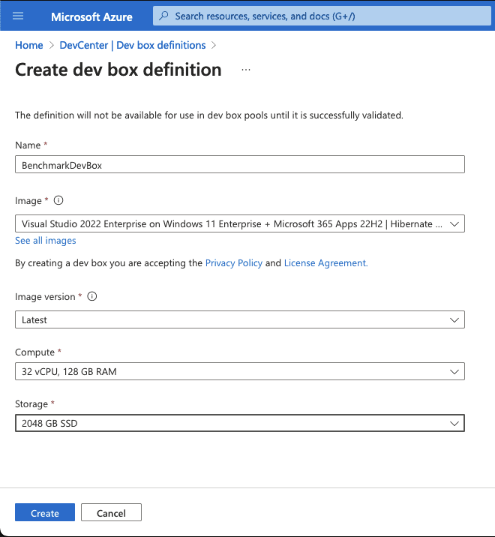Image resolution: width=495 pixels, height=537 pixels.
Task: Click the Microsoft Azure logo text
Action: click(91, 16)
